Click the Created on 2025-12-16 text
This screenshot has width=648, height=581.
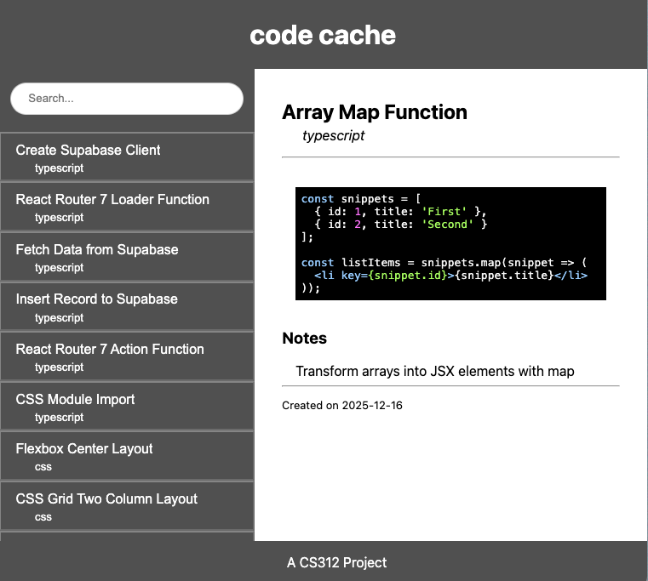[x=342, y=406]
